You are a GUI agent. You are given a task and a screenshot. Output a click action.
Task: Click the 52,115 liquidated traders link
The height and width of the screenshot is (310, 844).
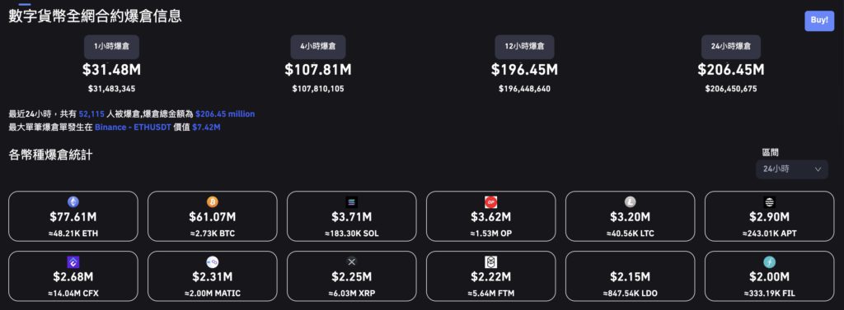(91, 114)
